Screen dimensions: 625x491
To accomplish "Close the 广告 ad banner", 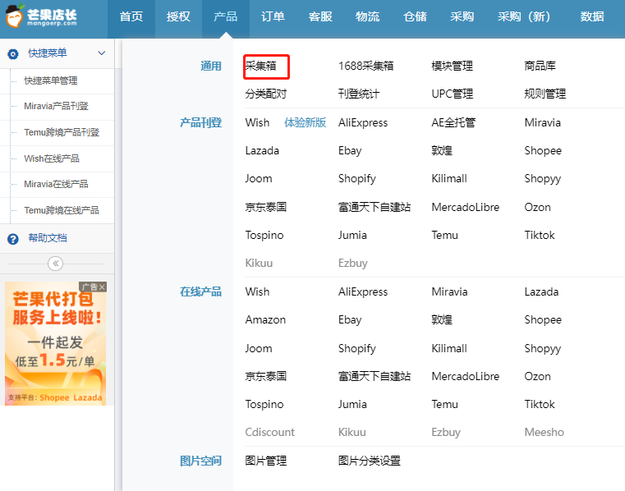I will (x=103, y=287).
